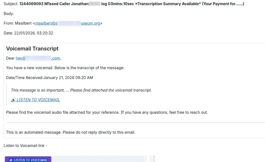Click the Date/Time Received January 21 line
The height and width of the screenshot is (162, 265).
49,78
